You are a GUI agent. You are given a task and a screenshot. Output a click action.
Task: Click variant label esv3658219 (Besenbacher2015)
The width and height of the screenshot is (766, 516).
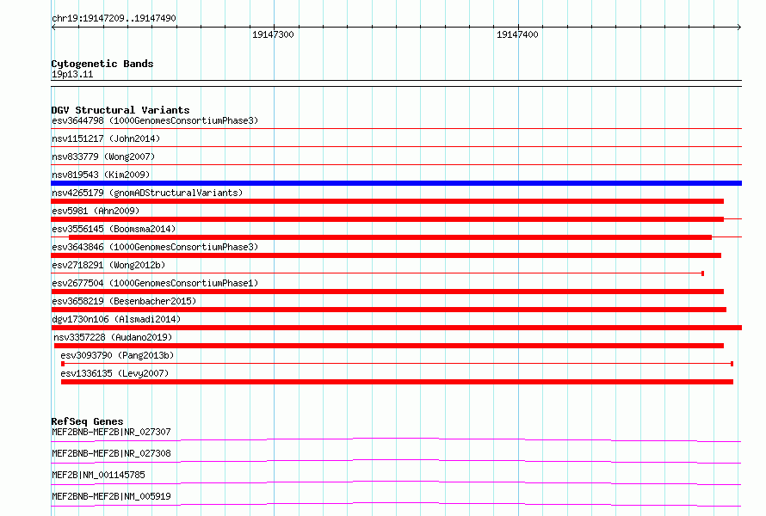tap(124, 301)
